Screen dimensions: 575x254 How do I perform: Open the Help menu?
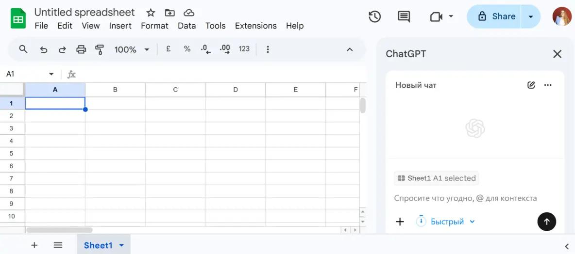click(x=294, y=26)
